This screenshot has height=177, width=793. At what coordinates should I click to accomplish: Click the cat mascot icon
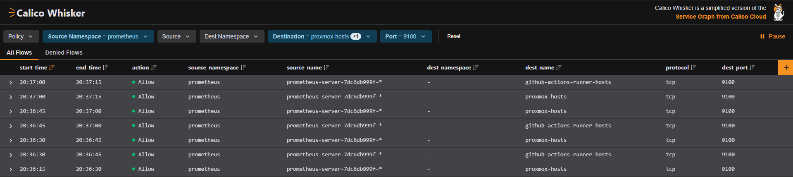tap(779, 12)
